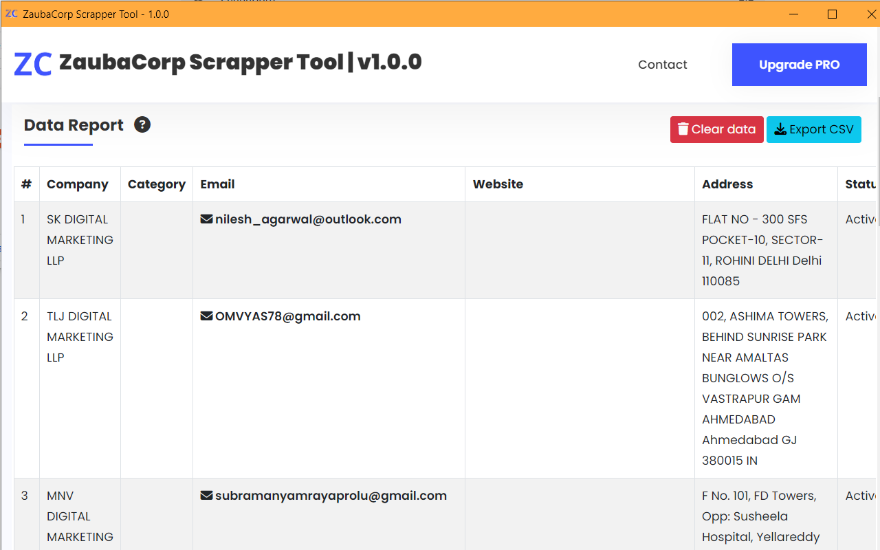Viewport: 880px width, 550px height.
Task: Open the Contact menu item
Action: pos(662,64)
